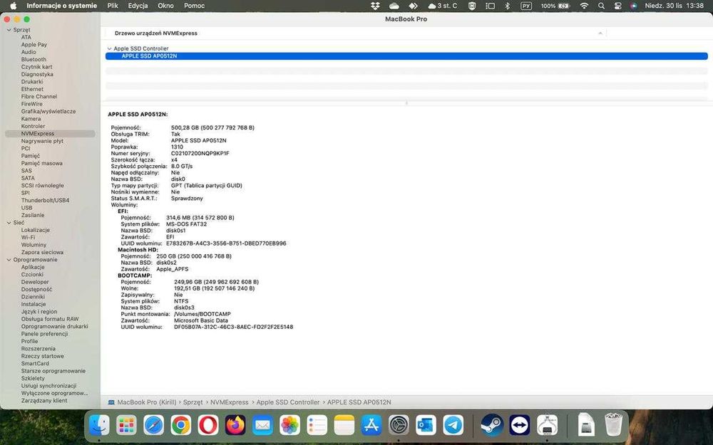
Task: Open the disk image file in Dock
Action: [586, 426]
